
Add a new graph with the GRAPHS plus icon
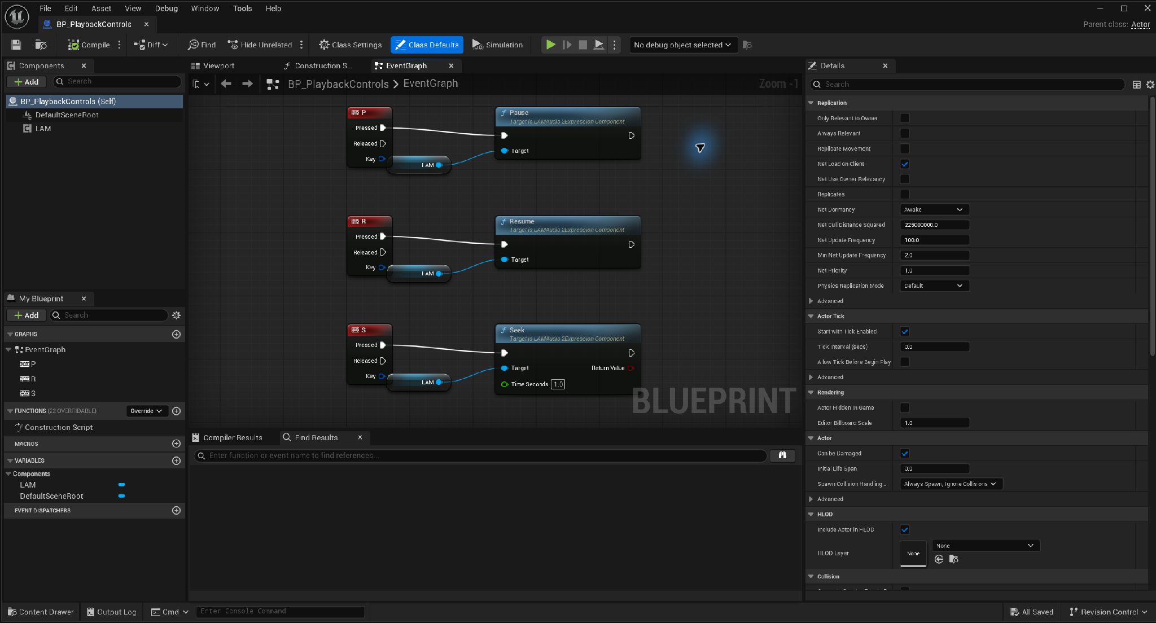[x=176, y=334]
